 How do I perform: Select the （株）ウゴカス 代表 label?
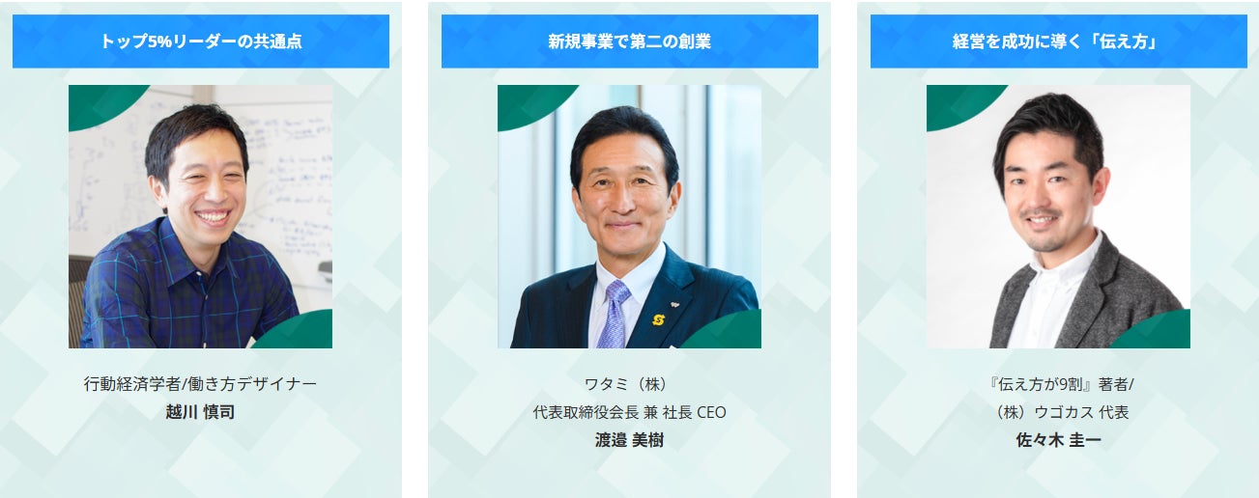(x=1059, y=412)
